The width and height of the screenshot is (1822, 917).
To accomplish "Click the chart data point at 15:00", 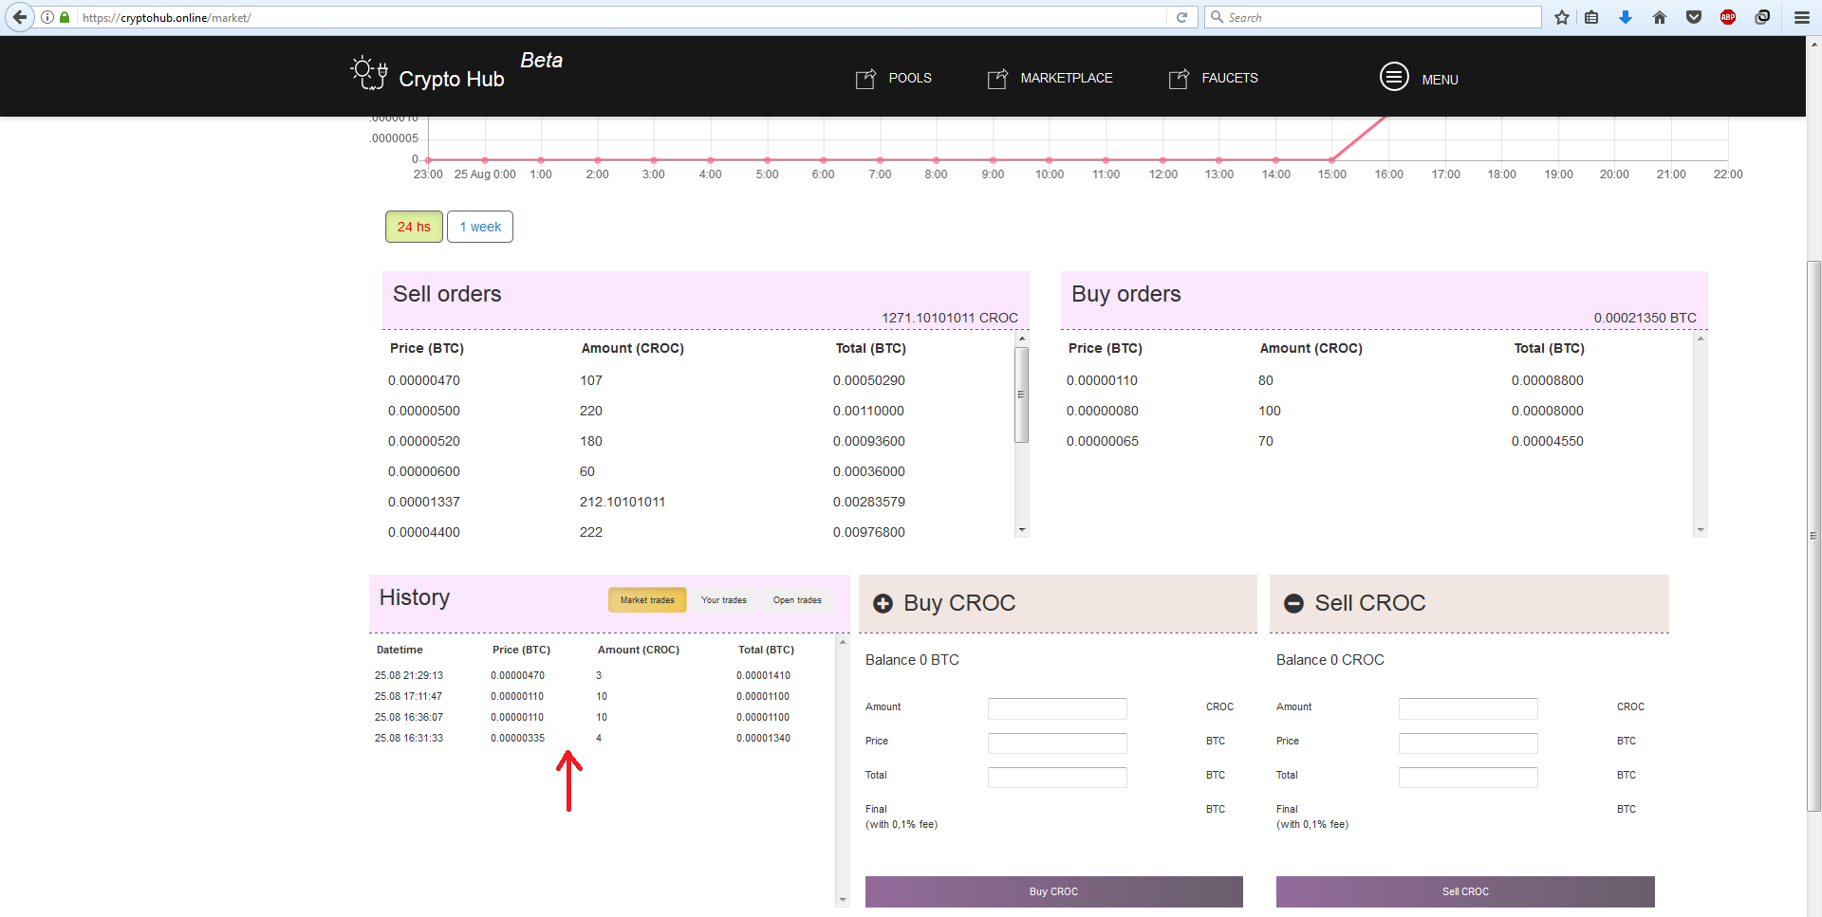I will [x=1332, y=159].
